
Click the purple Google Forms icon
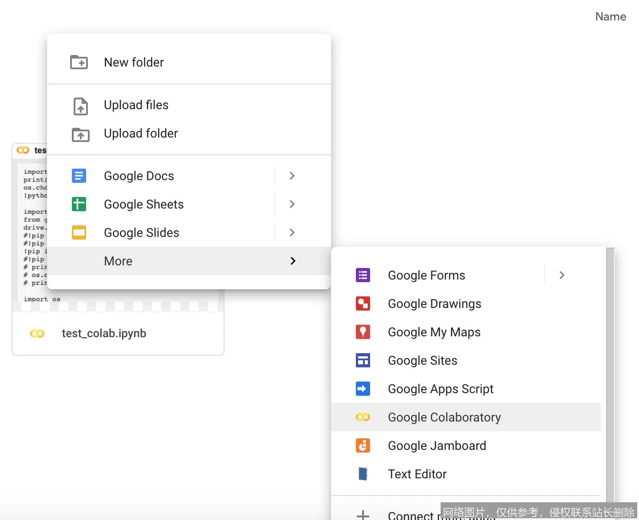pos(363,275)
